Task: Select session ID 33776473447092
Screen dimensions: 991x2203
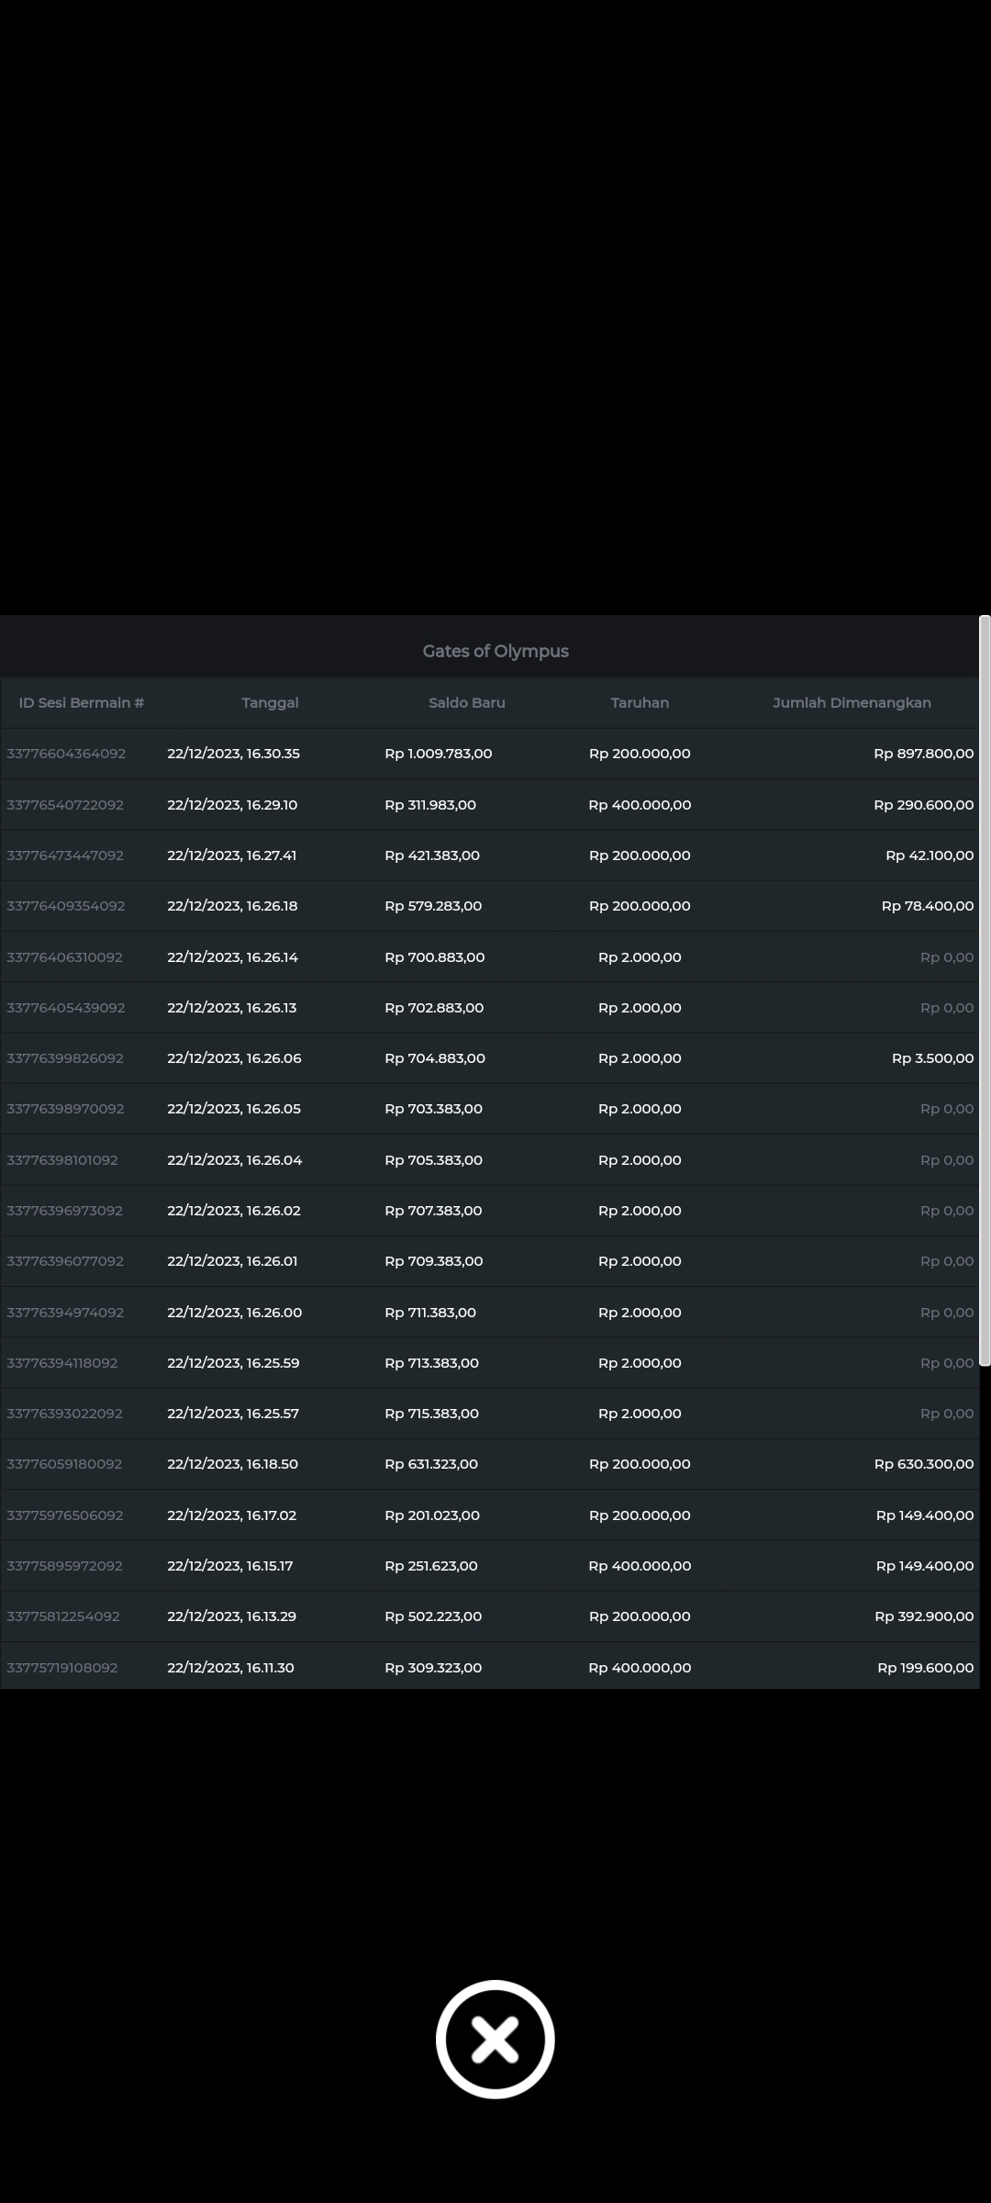Action: pos(65,855)
